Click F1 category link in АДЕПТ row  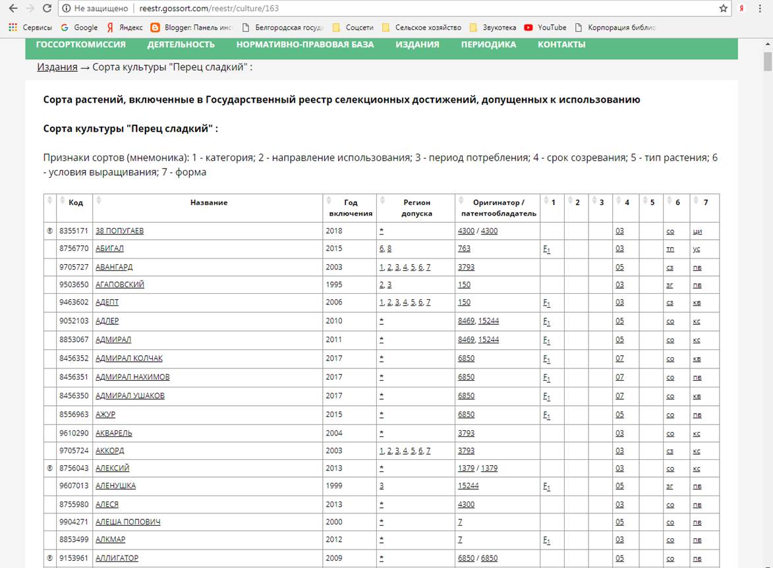point(546,303)
